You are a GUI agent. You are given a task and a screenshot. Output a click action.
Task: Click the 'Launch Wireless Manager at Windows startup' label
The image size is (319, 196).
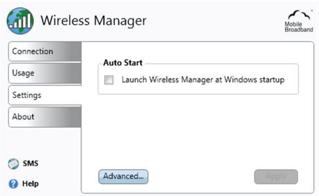pos(203,80)
